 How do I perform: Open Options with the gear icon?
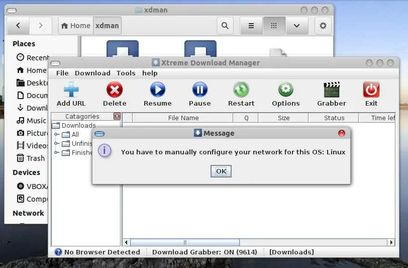click(x=286, y=90)
